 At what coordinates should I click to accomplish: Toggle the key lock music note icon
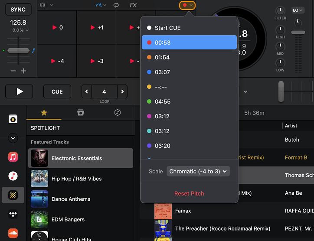(x=33, y=50)
